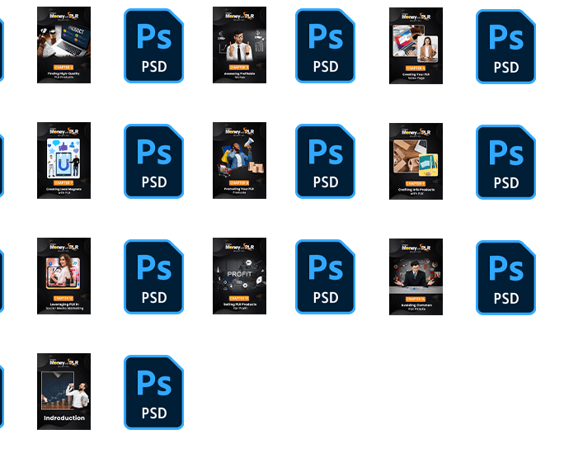Select the PSD icon right after Avoiding Common Pitfalls cover
The height and width of the screenshot is (458, 564).
(x=505, y=277)
